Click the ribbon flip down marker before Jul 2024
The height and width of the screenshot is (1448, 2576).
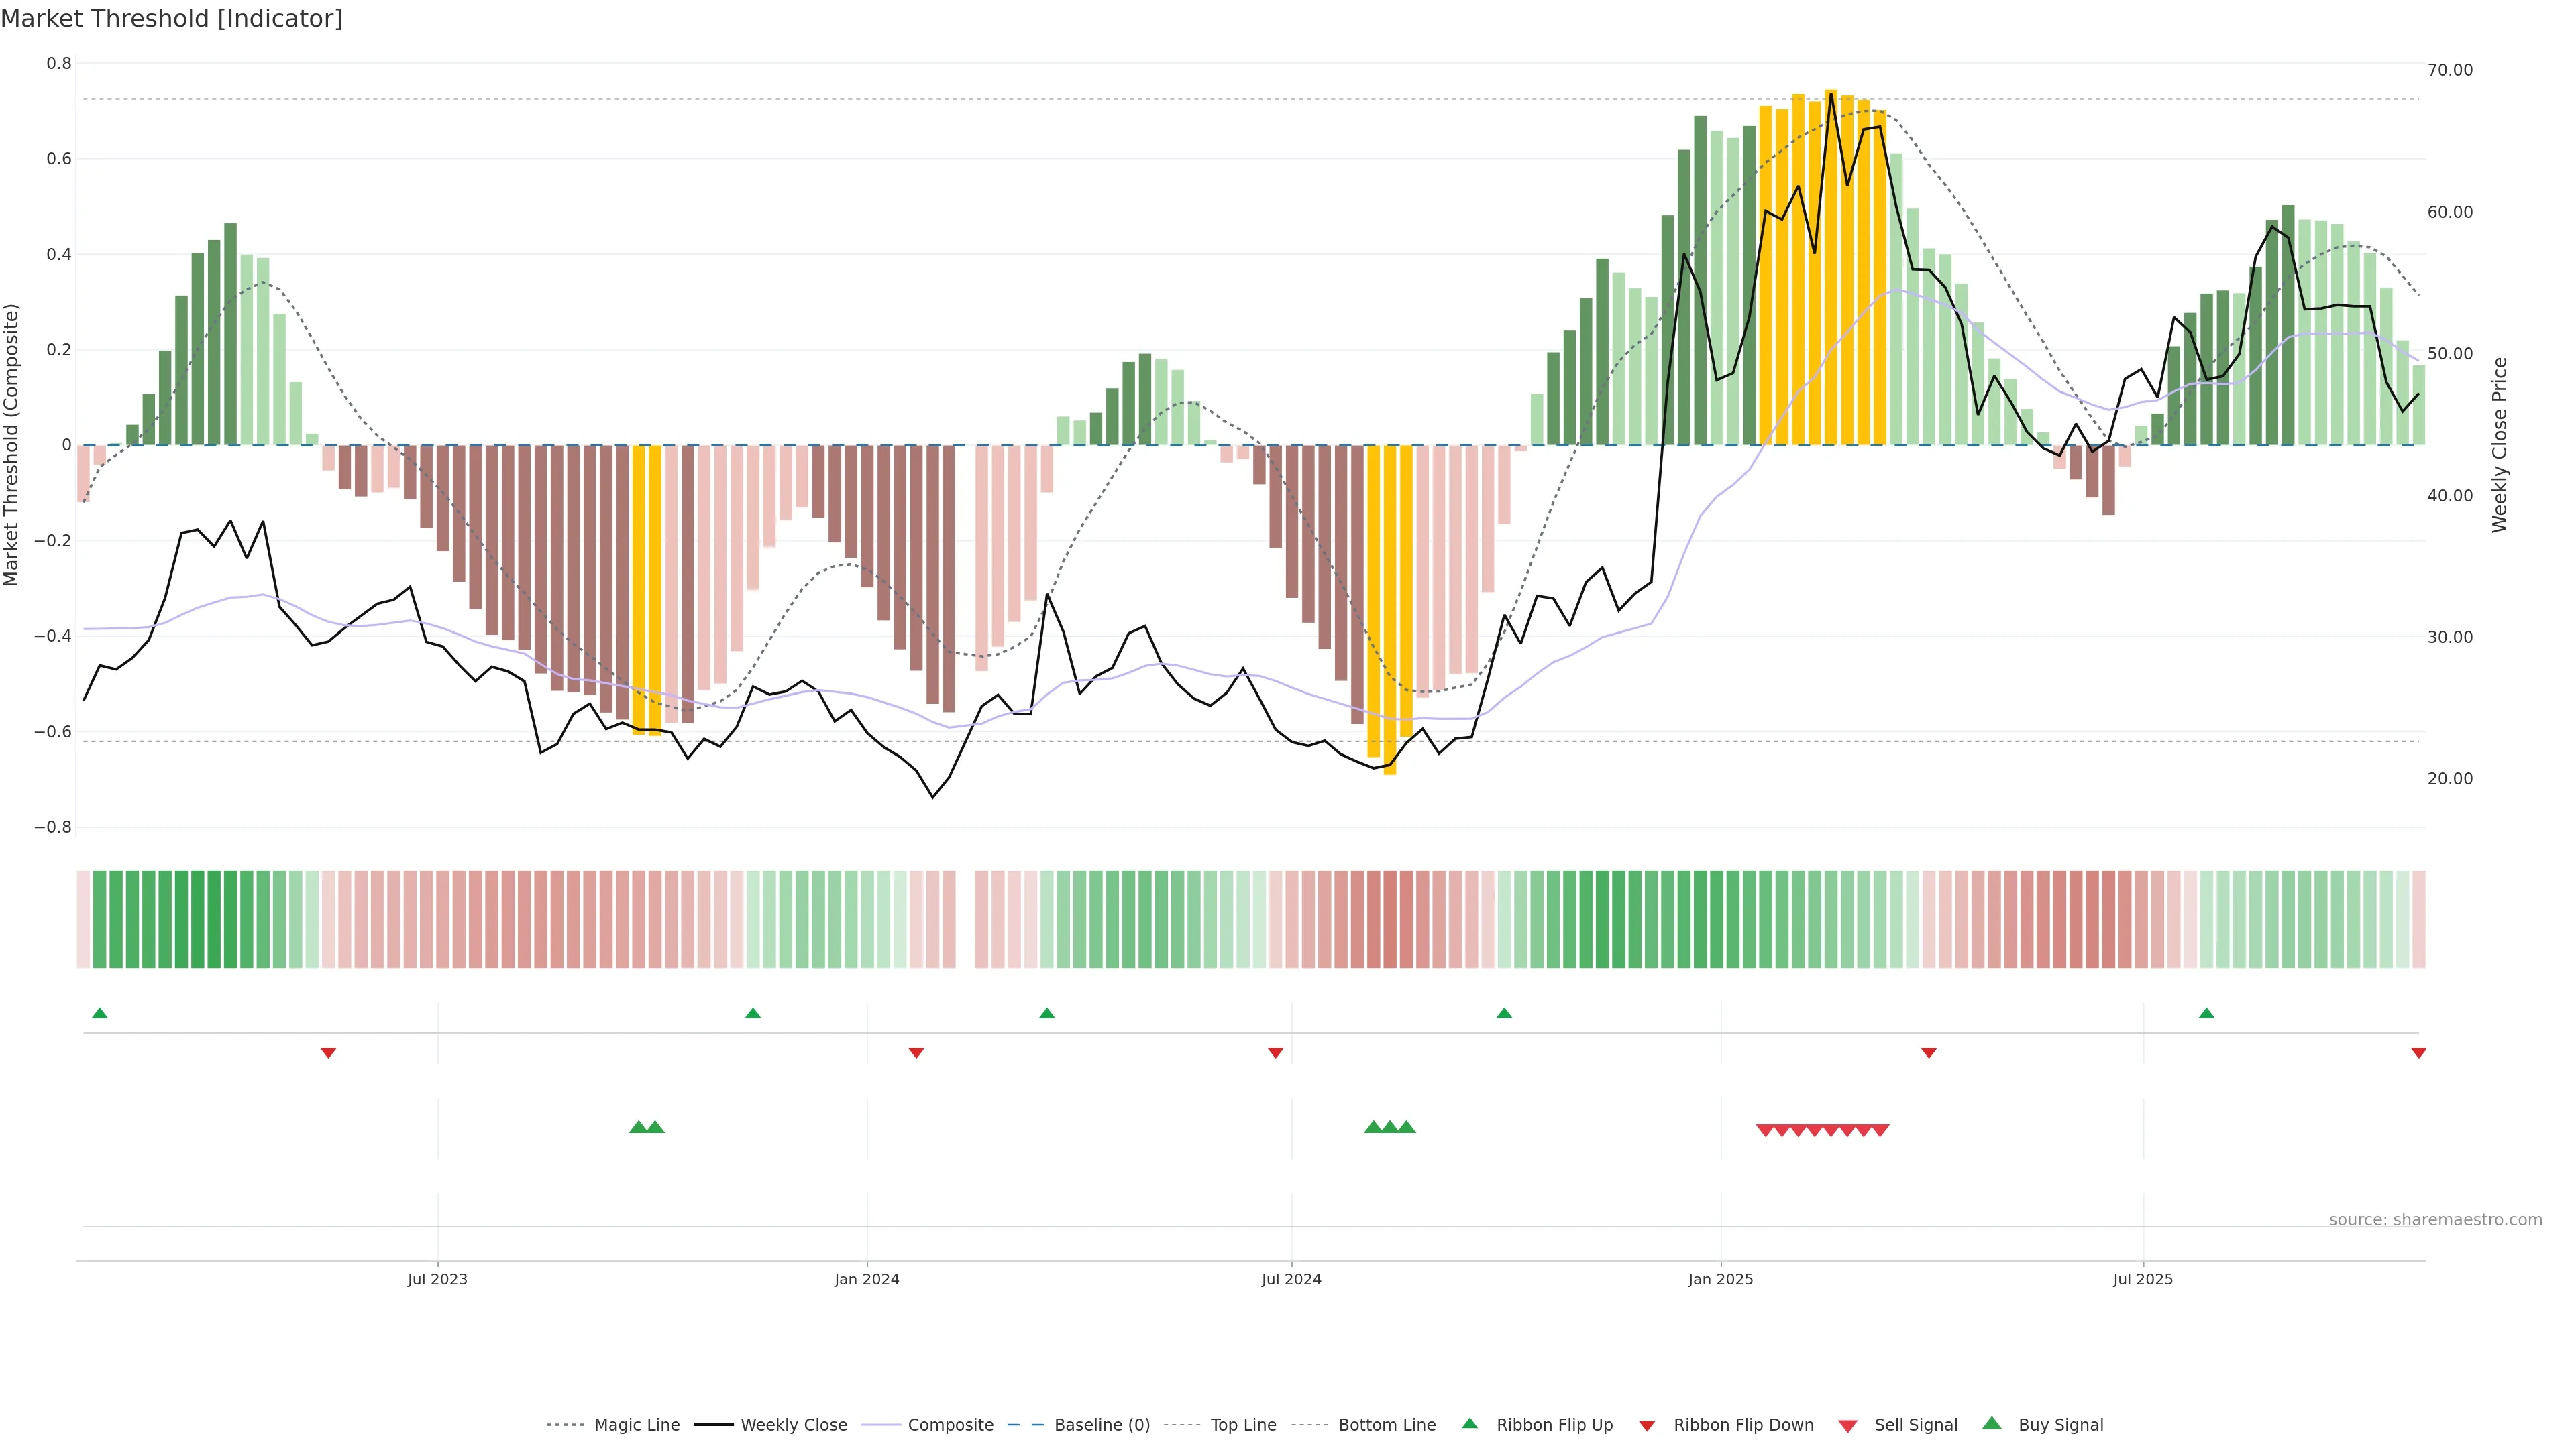tap(1275, 1053)
